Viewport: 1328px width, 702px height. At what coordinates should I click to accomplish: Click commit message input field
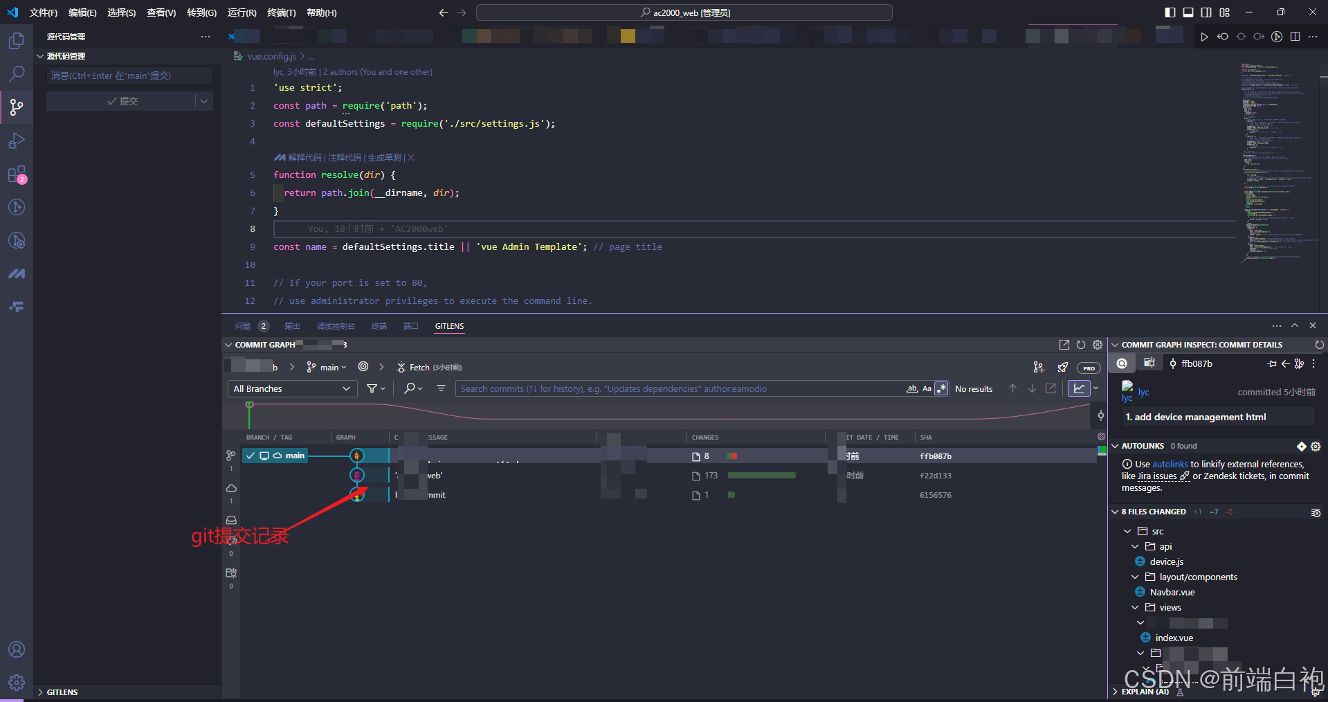[129, 76]
